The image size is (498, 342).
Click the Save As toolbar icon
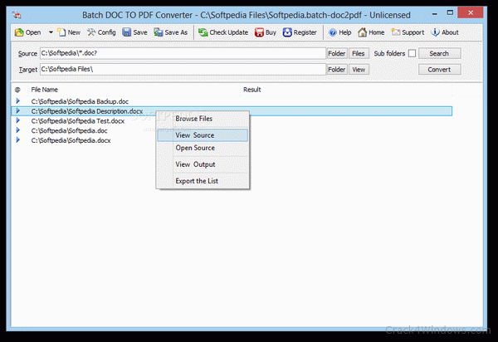[x=159, y=32]
